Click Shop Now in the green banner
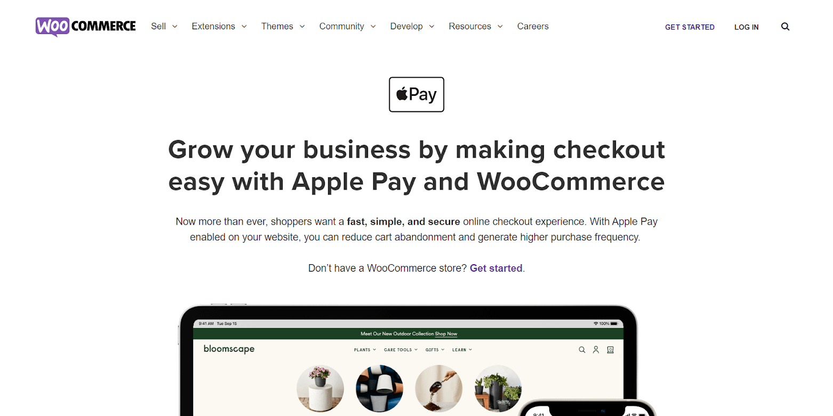Viewport: 833px width, 416px height. 446,334
